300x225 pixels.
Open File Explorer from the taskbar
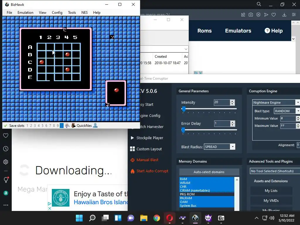(144, 218)
